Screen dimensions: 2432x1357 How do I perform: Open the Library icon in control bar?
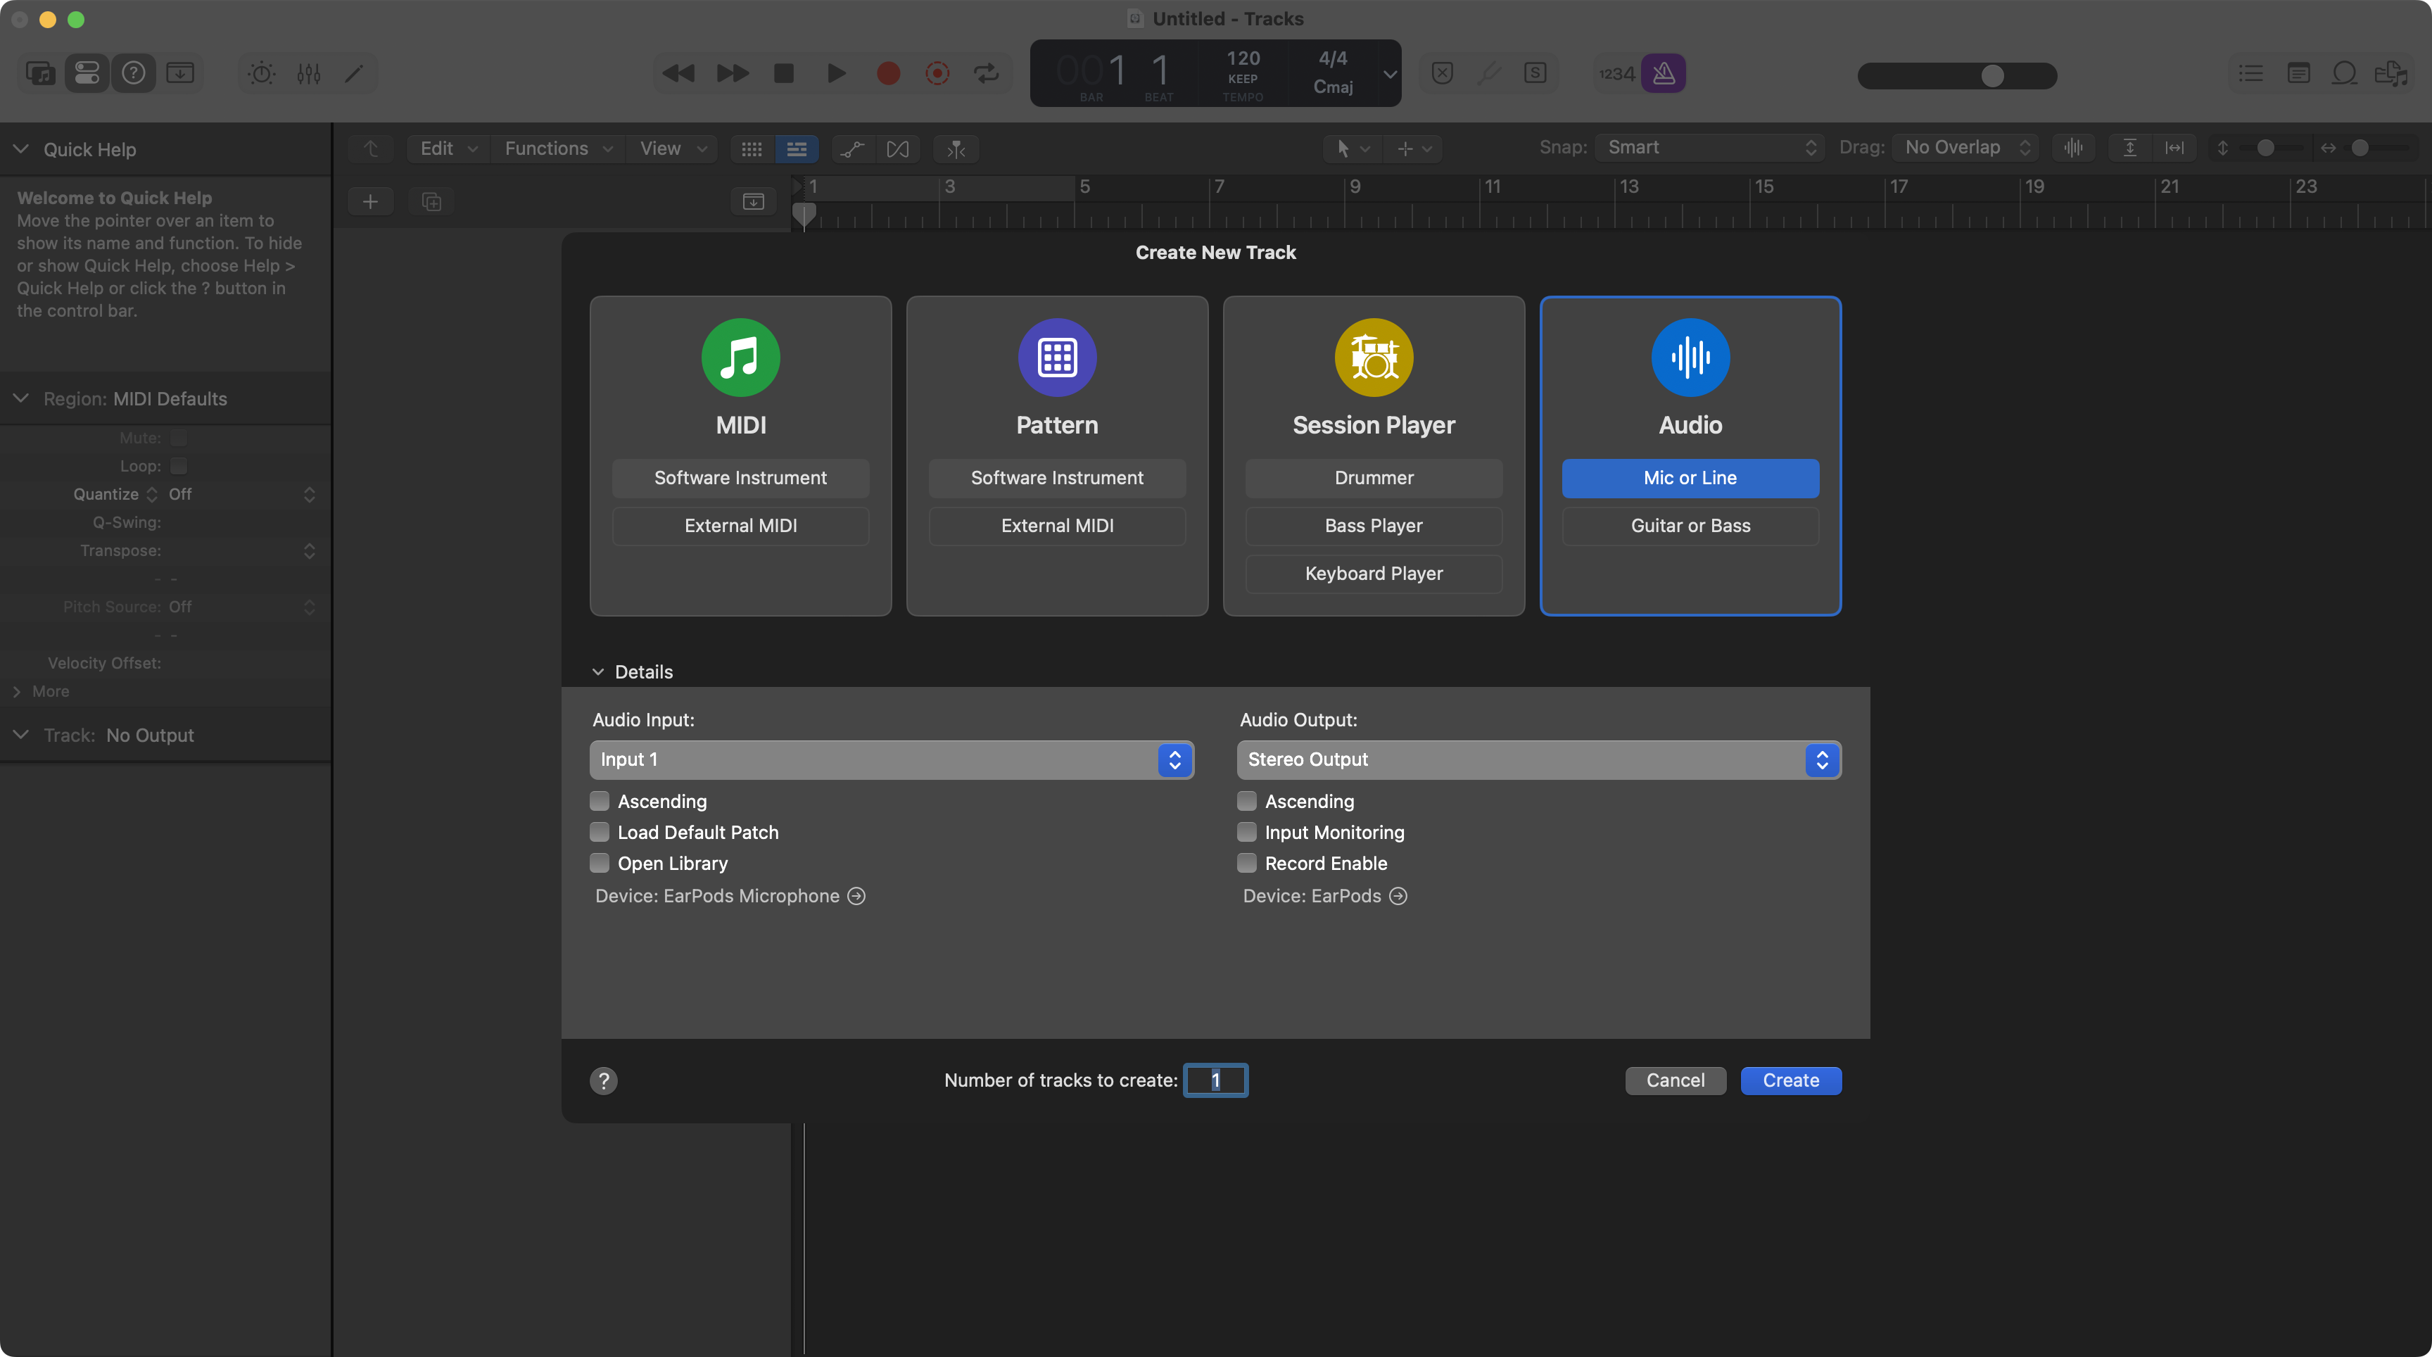coord(41,72)
